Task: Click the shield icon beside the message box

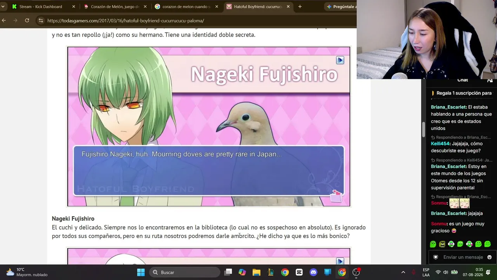Action: [x=436, y=257]
